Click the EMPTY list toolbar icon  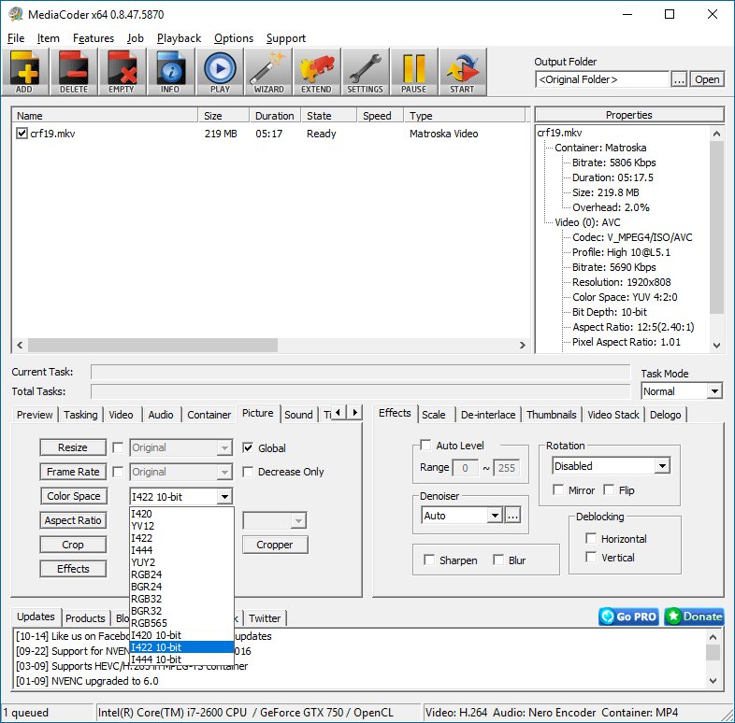pyautogui.click(x=122, y=72)
